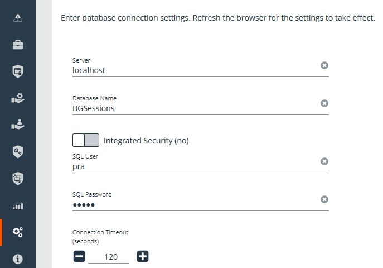Open the info circle icon

[x=18, y=259]
